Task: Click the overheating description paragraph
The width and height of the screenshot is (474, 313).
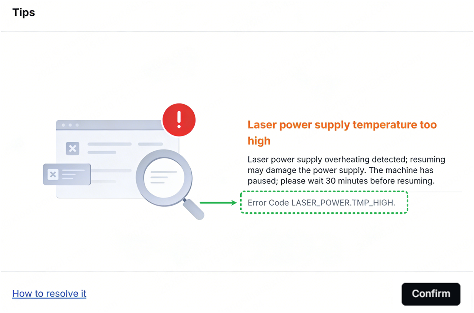Action: (346, 171)
